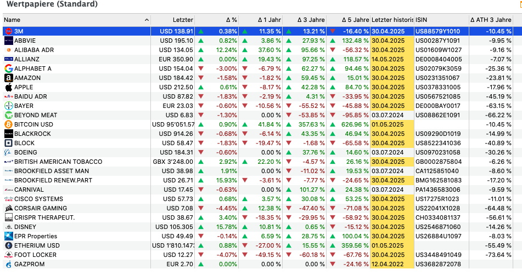522x275 pixels.
Task: Click the ISIN column header
Action: (422, 20)
